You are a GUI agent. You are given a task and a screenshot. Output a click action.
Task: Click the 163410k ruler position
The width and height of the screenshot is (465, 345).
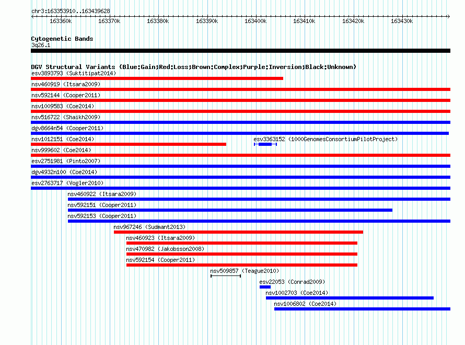[x=304, y=21]
